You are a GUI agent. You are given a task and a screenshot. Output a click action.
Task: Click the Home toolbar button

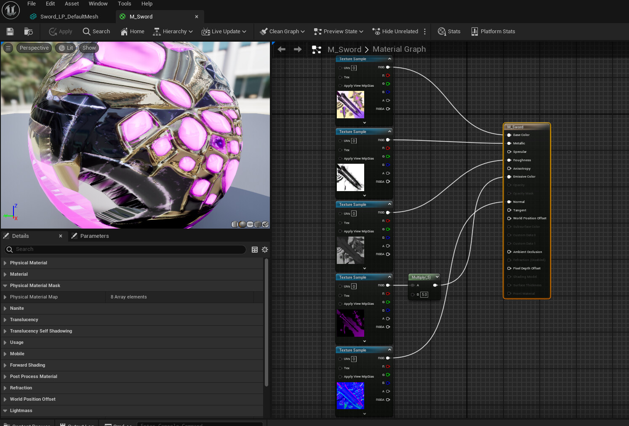coord(132,32)
